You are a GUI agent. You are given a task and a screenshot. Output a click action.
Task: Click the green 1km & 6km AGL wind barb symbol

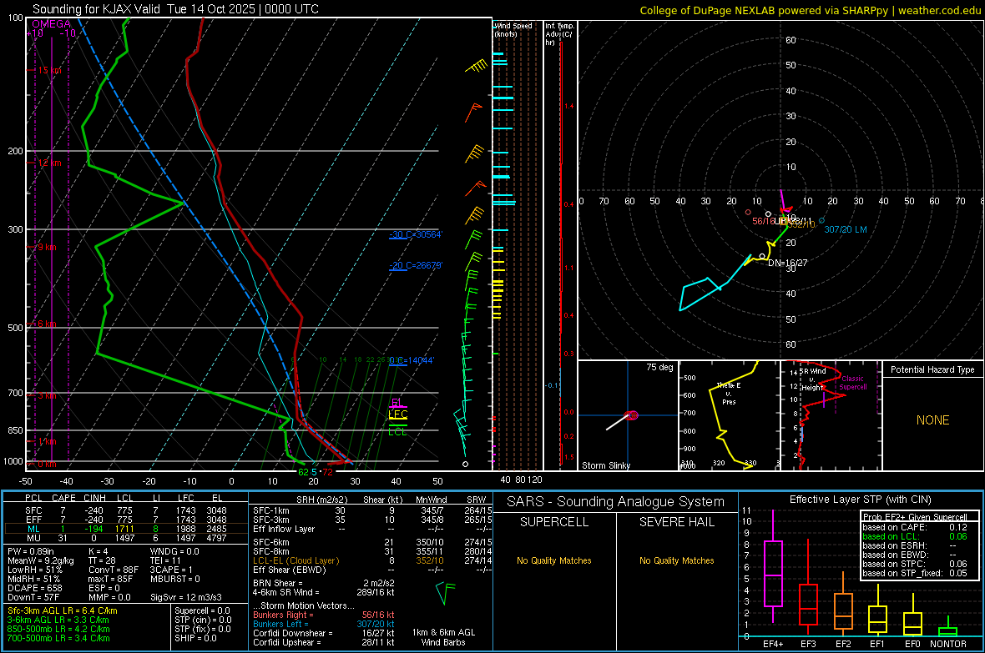pos(445,593)
